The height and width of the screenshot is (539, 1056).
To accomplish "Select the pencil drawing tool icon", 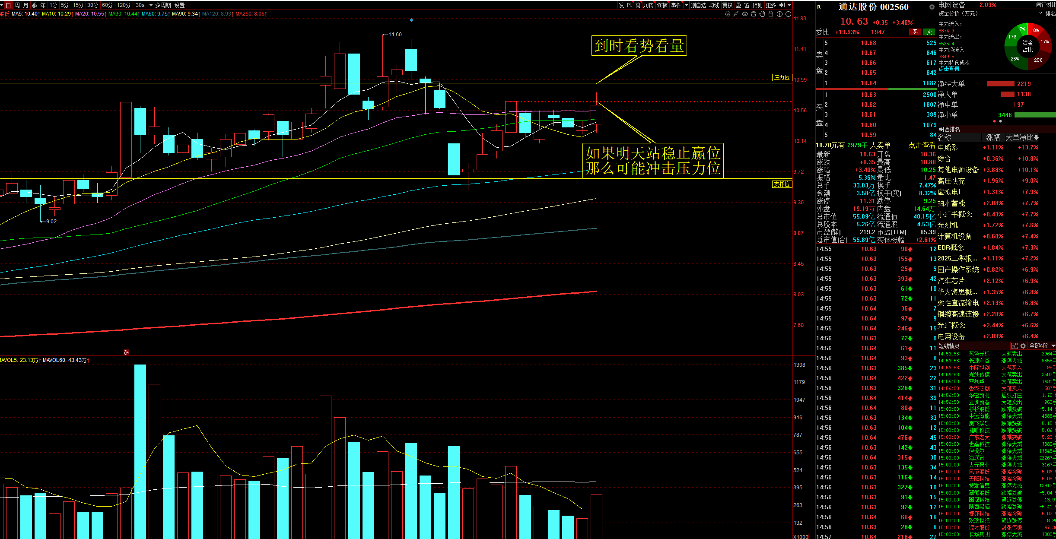I will tap(736, 14).
